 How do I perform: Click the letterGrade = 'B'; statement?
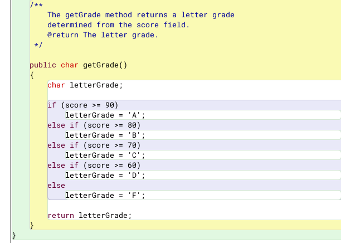105,135
